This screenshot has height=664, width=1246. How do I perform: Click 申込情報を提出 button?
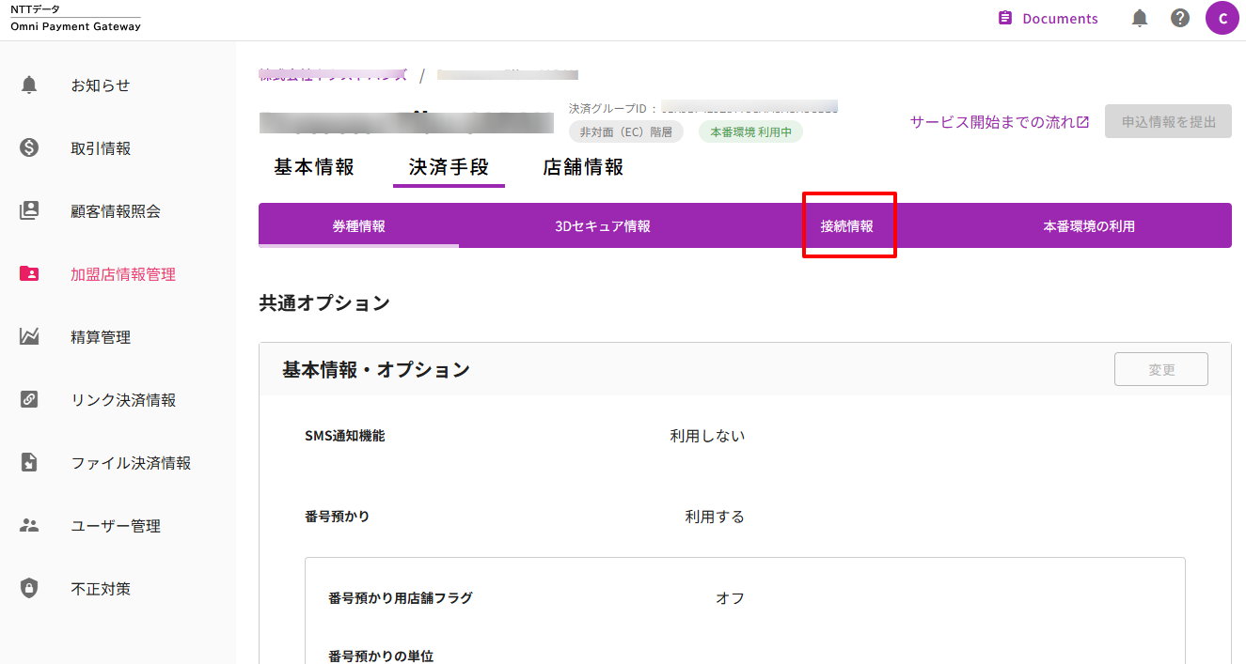coord(1168,121)
